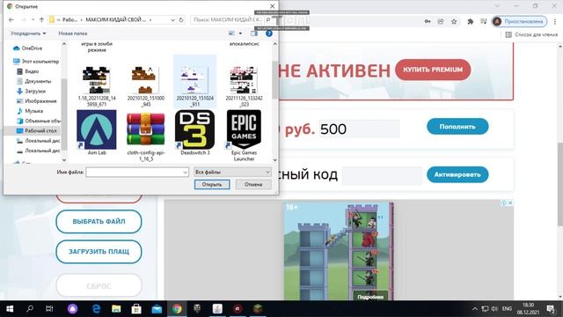Open recent locations dropdown arrow
Viewport: 563px width, 317px height.
click(33, 19)
